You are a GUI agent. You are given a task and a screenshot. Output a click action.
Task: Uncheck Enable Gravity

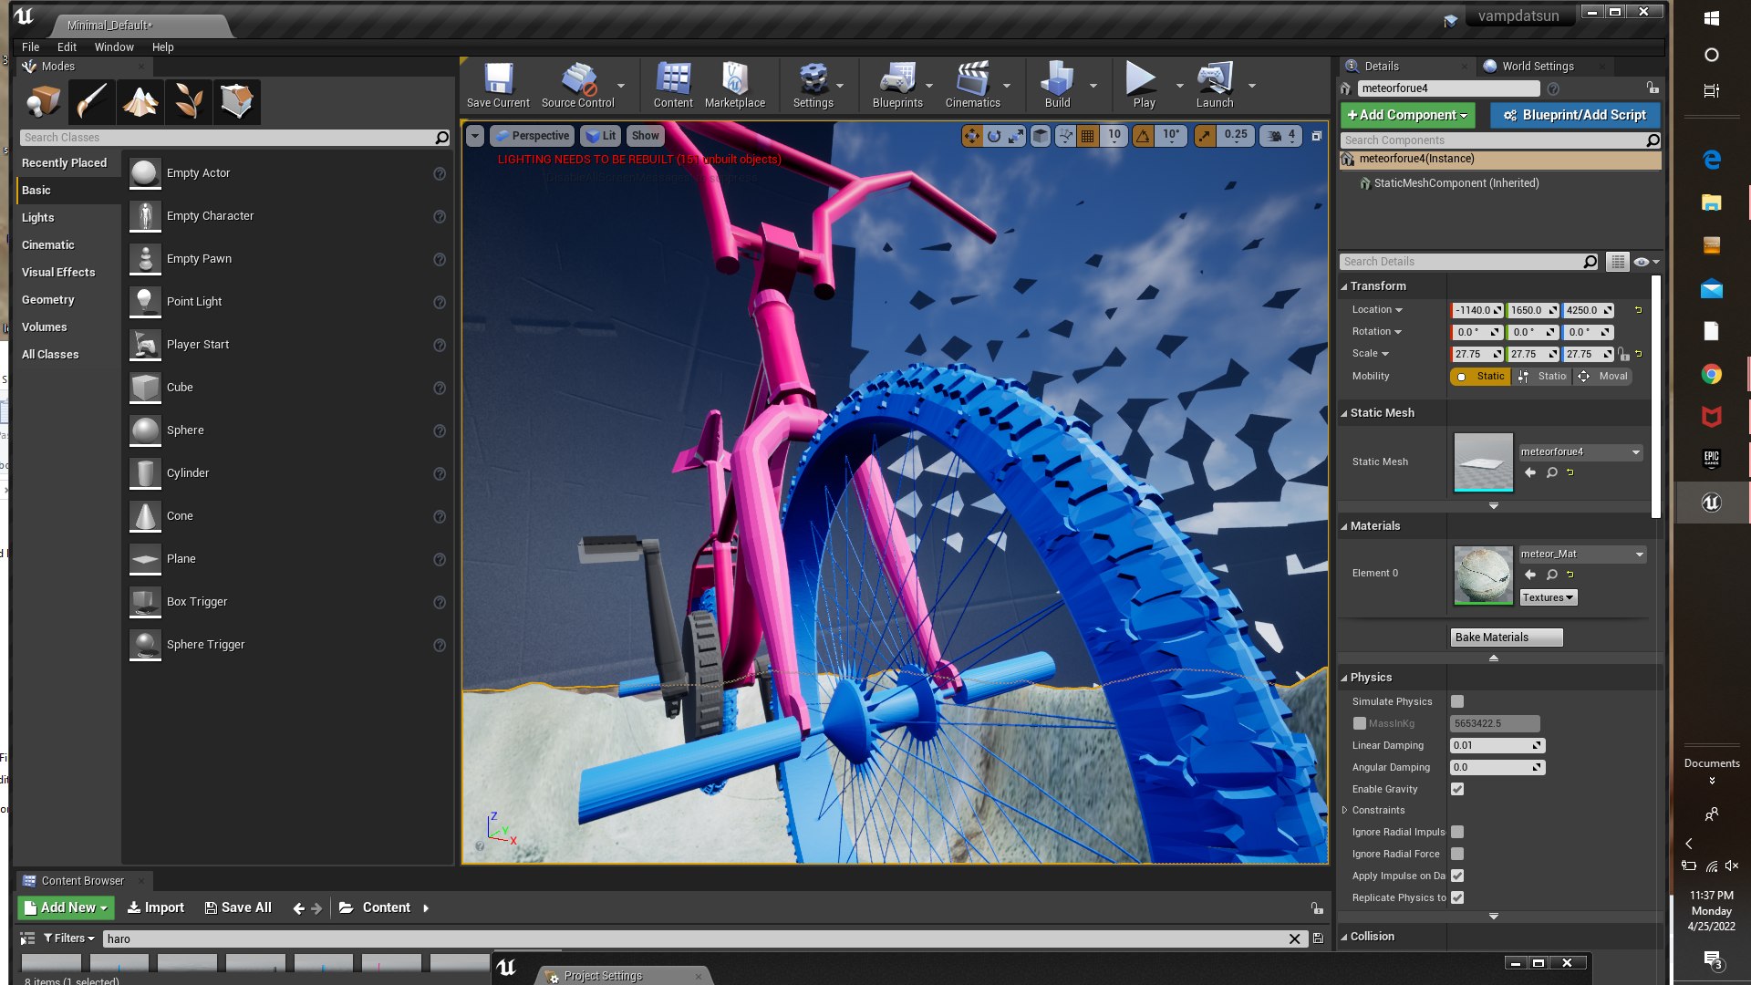click(x=1457, y=789)
